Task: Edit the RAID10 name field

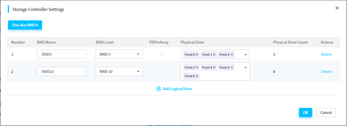Action: (62, 71)
